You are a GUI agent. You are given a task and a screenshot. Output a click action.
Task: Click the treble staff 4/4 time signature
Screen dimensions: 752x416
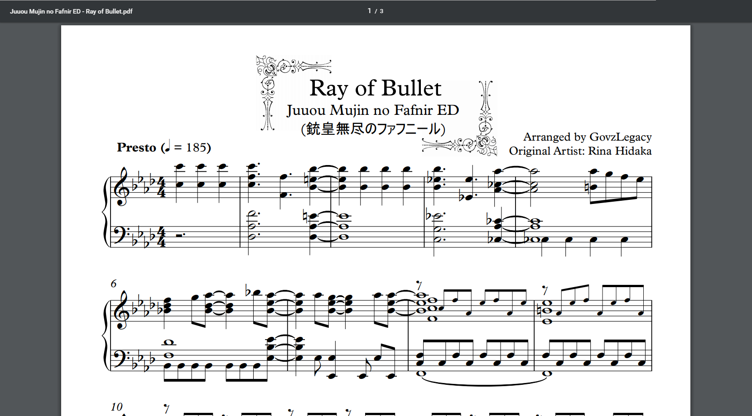(x=161, y=188)
